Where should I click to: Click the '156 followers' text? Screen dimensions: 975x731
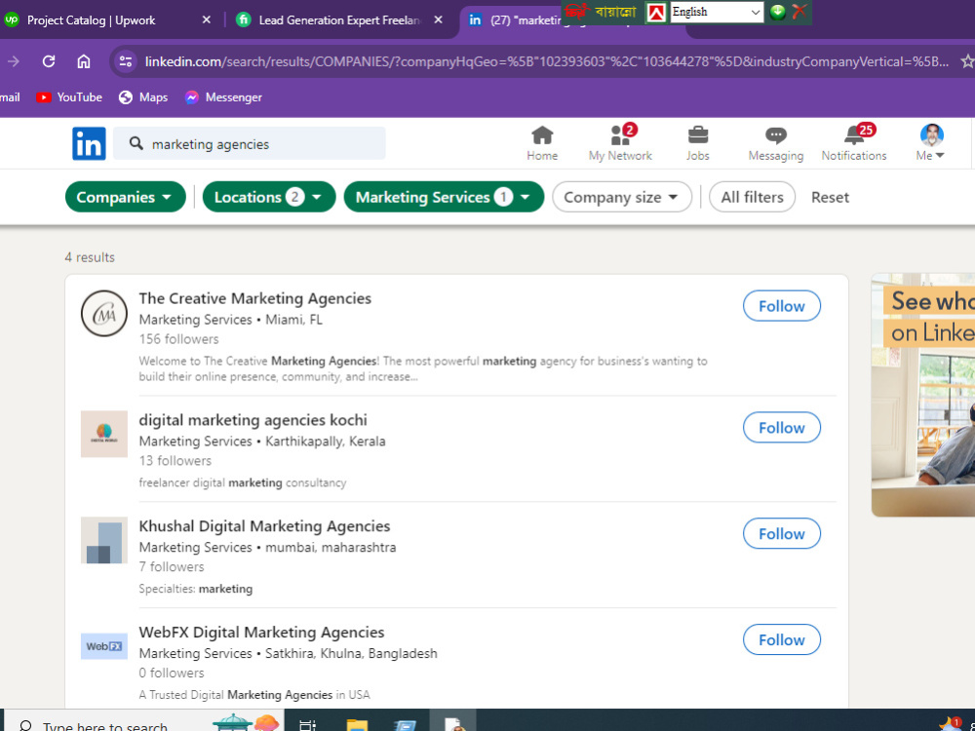coord(179,339)
